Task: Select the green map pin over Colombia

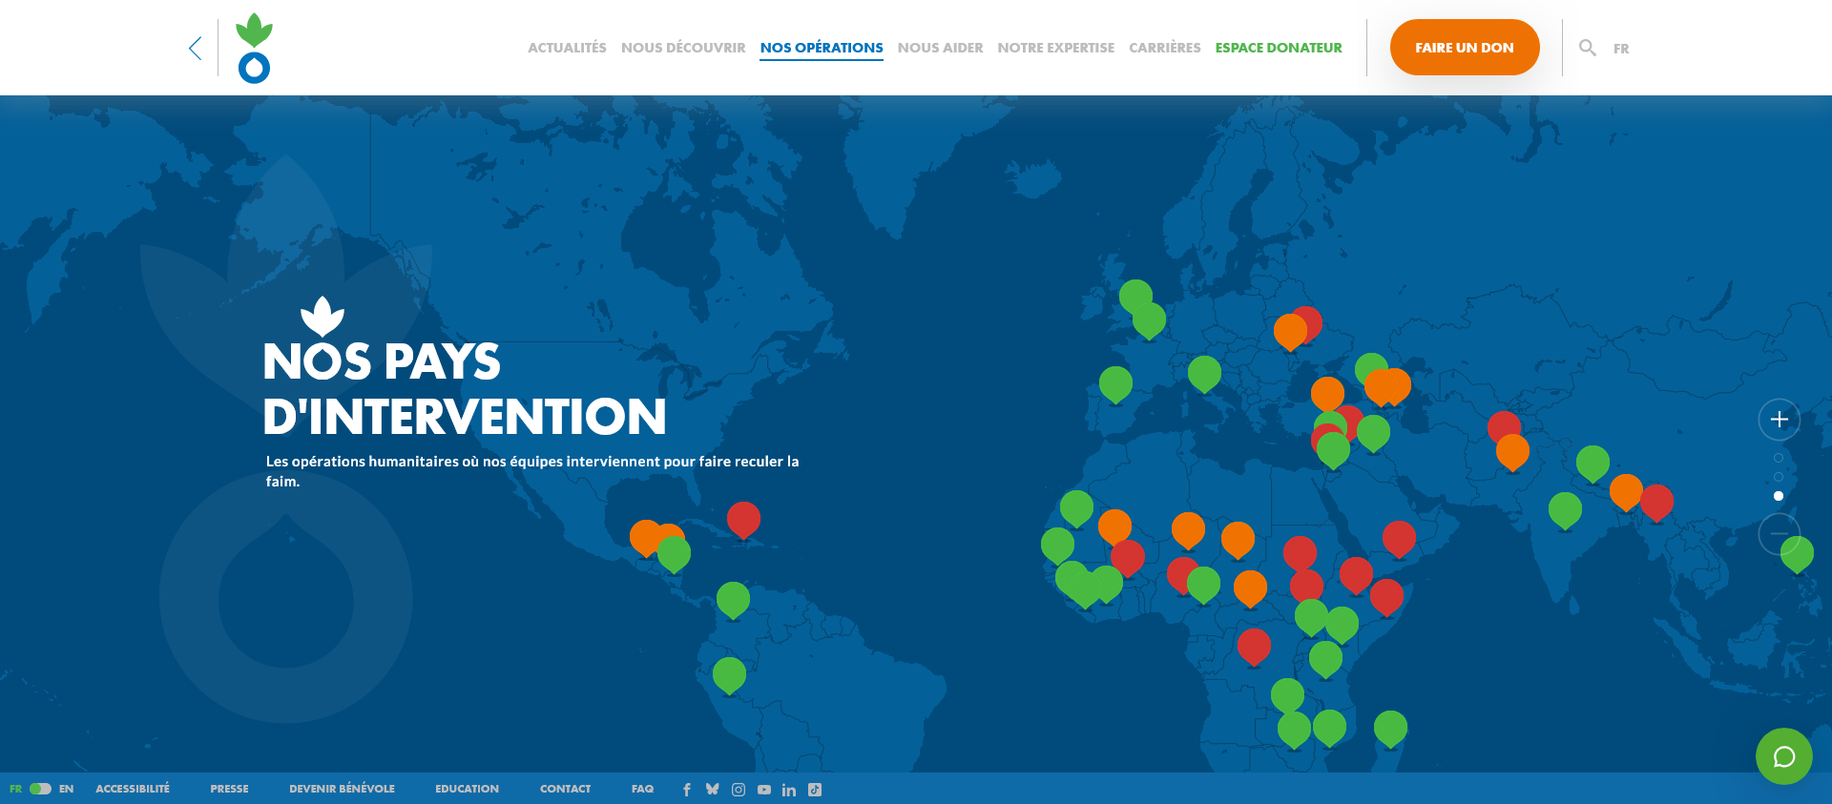Action: point(733,600)
